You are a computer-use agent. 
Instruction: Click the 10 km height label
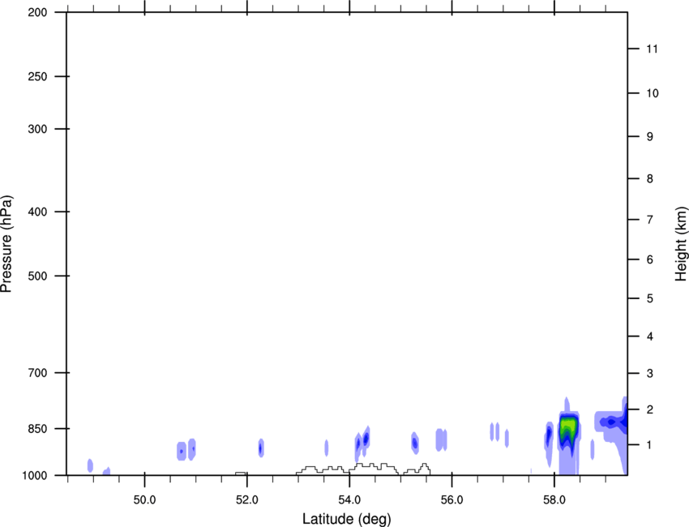pyautogui.click(x=653, y=93)
